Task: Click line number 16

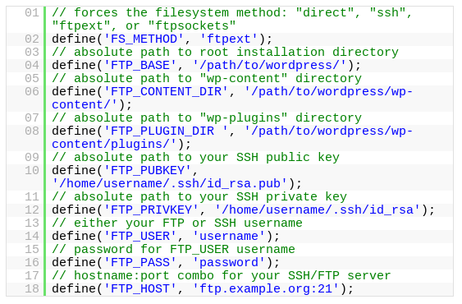Action: [x=32, y=262]
